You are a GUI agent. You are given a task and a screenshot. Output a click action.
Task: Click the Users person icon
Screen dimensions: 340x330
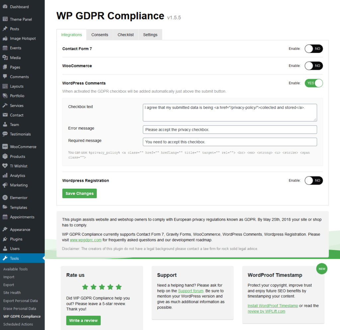[x=5, y=249]
